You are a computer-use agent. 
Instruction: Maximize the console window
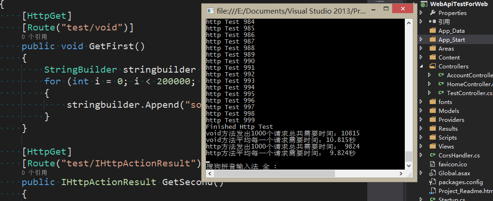click(386, 8)
